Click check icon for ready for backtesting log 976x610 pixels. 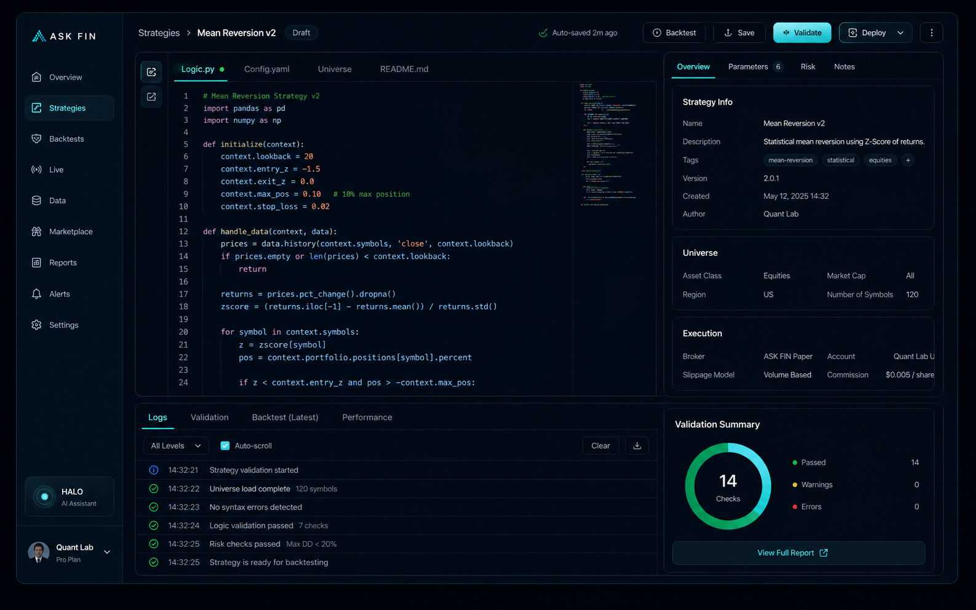tap(154, 562)
